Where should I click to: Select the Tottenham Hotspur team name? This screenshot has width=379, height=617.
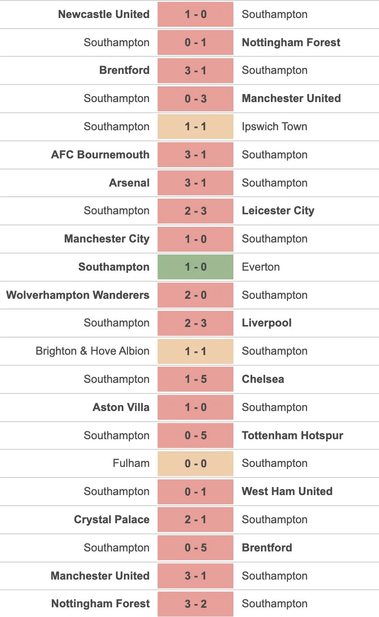[x=292, y=436]
